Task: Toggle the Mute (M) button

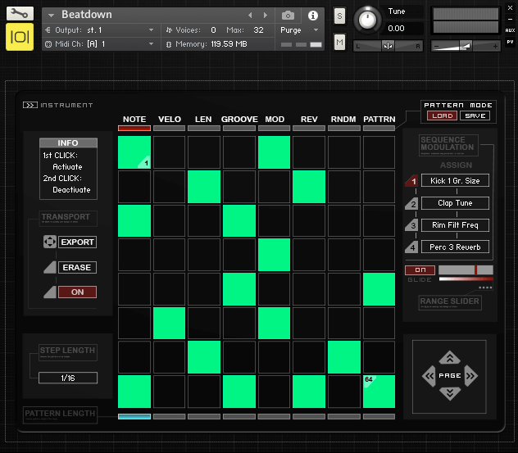Action: [x=339, y=42]
